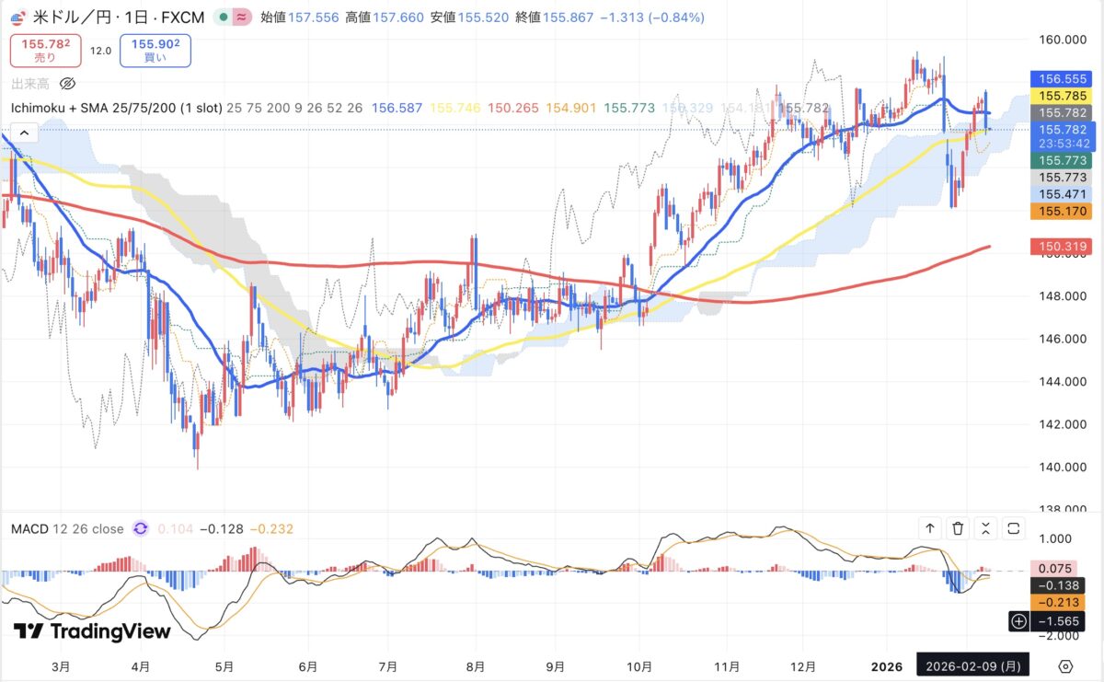Viewport: 1104px width, 682px height.
Task: Maximize the MACD pane
Action: (1014, 528)
